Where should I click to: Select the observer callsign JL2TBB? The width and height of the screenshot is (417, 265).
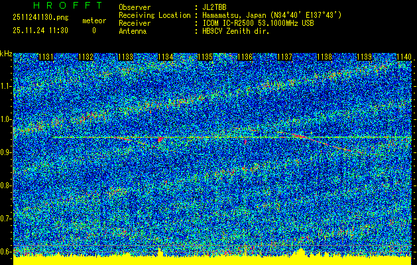214,7
